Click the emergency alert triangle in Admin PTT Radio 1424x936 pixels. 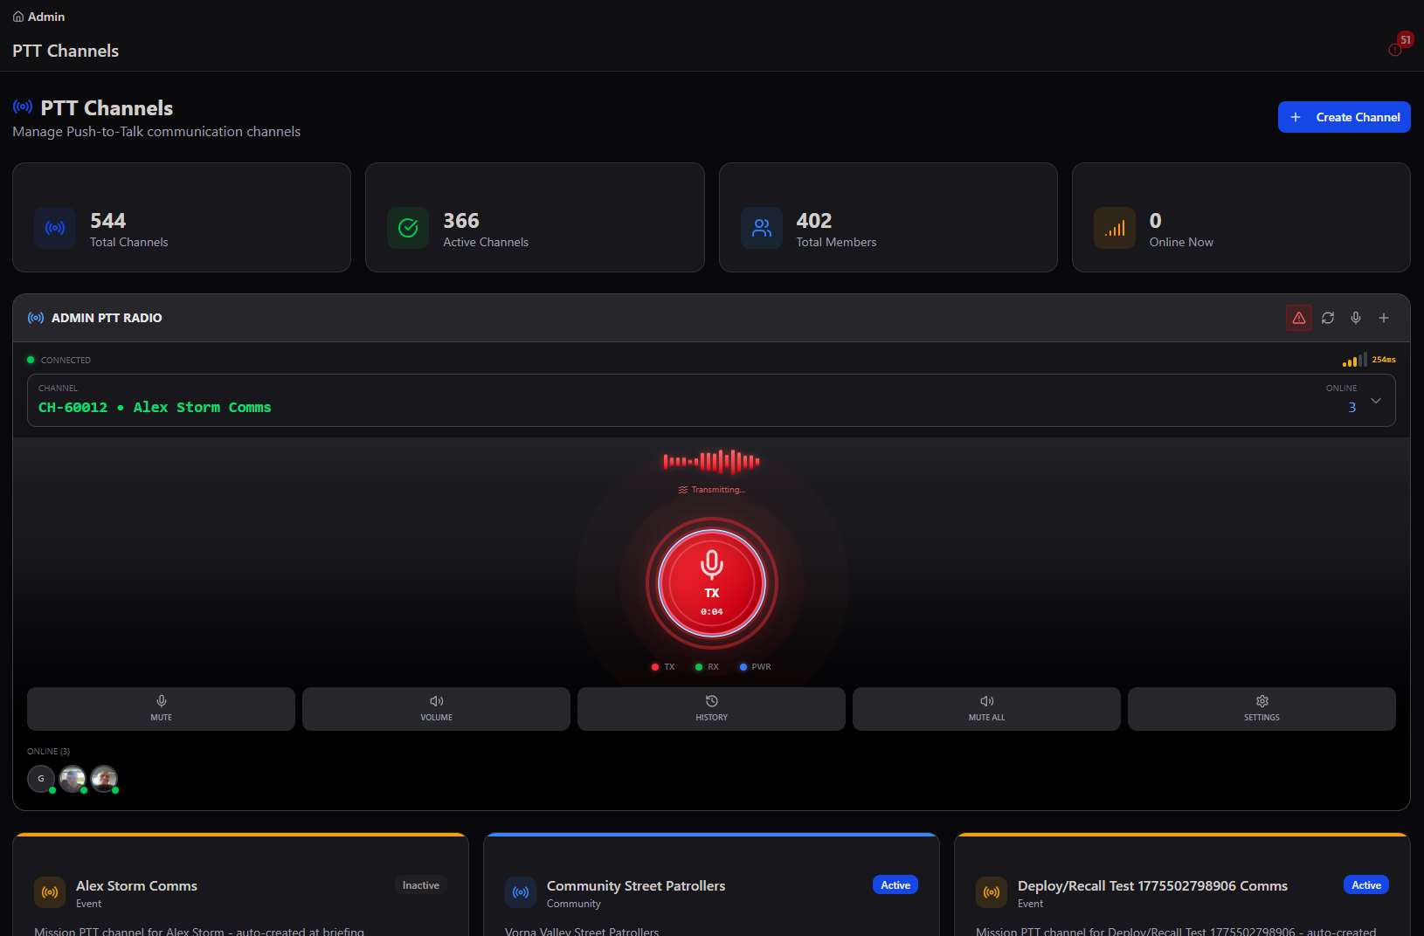(1299, 318)
